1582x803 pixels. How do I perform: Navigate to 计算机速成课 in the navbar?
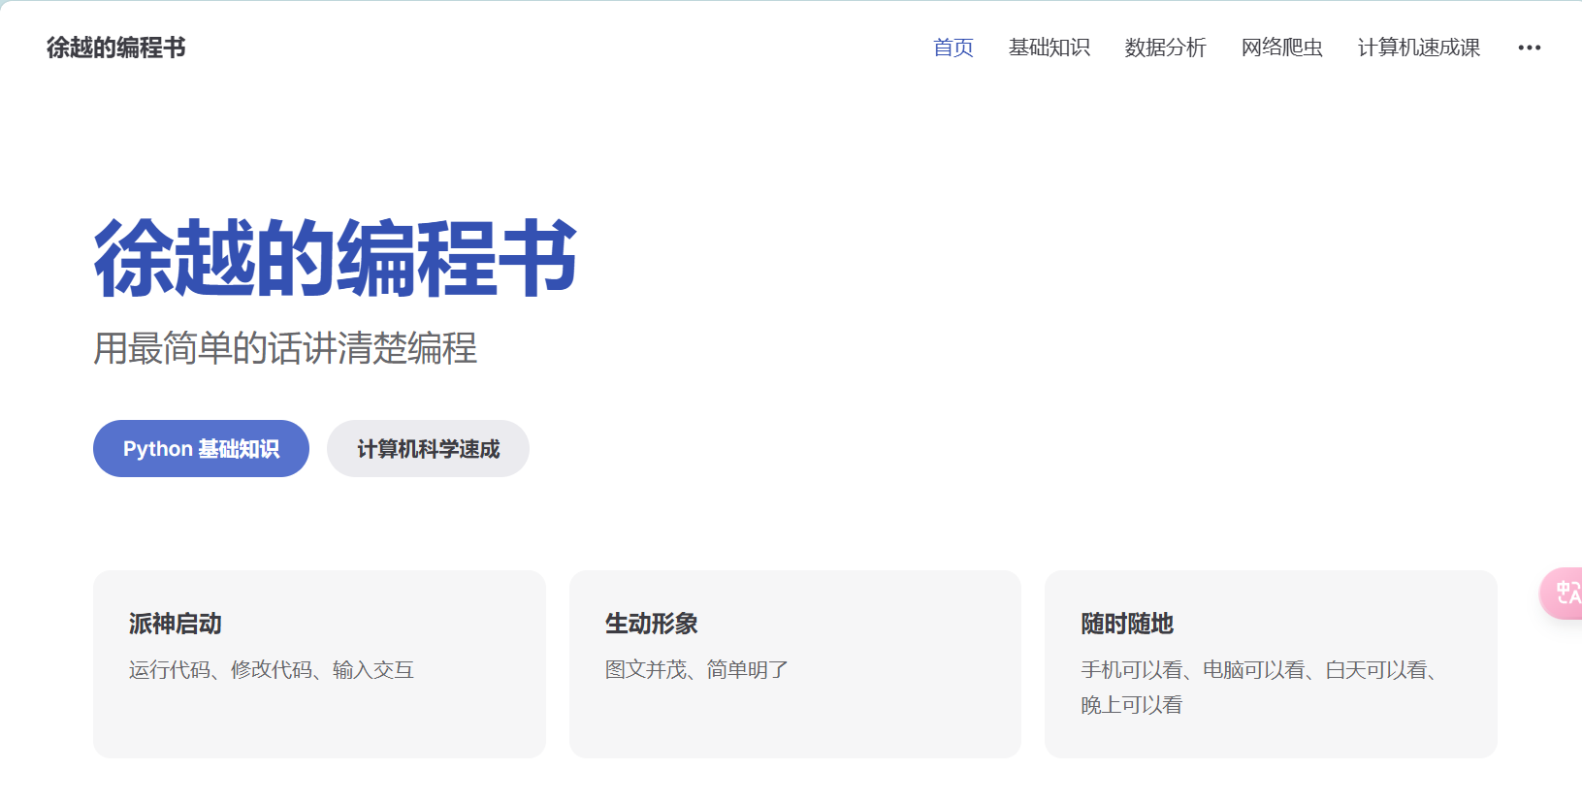[x=1418, y=48]
